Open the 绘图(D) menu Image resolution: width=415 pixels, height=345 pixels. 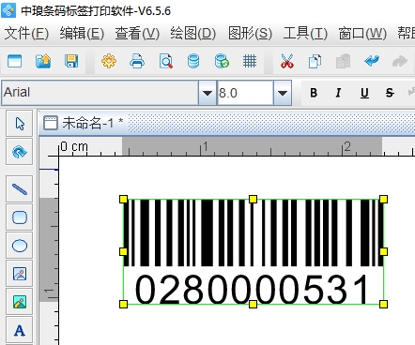point(193,33)
